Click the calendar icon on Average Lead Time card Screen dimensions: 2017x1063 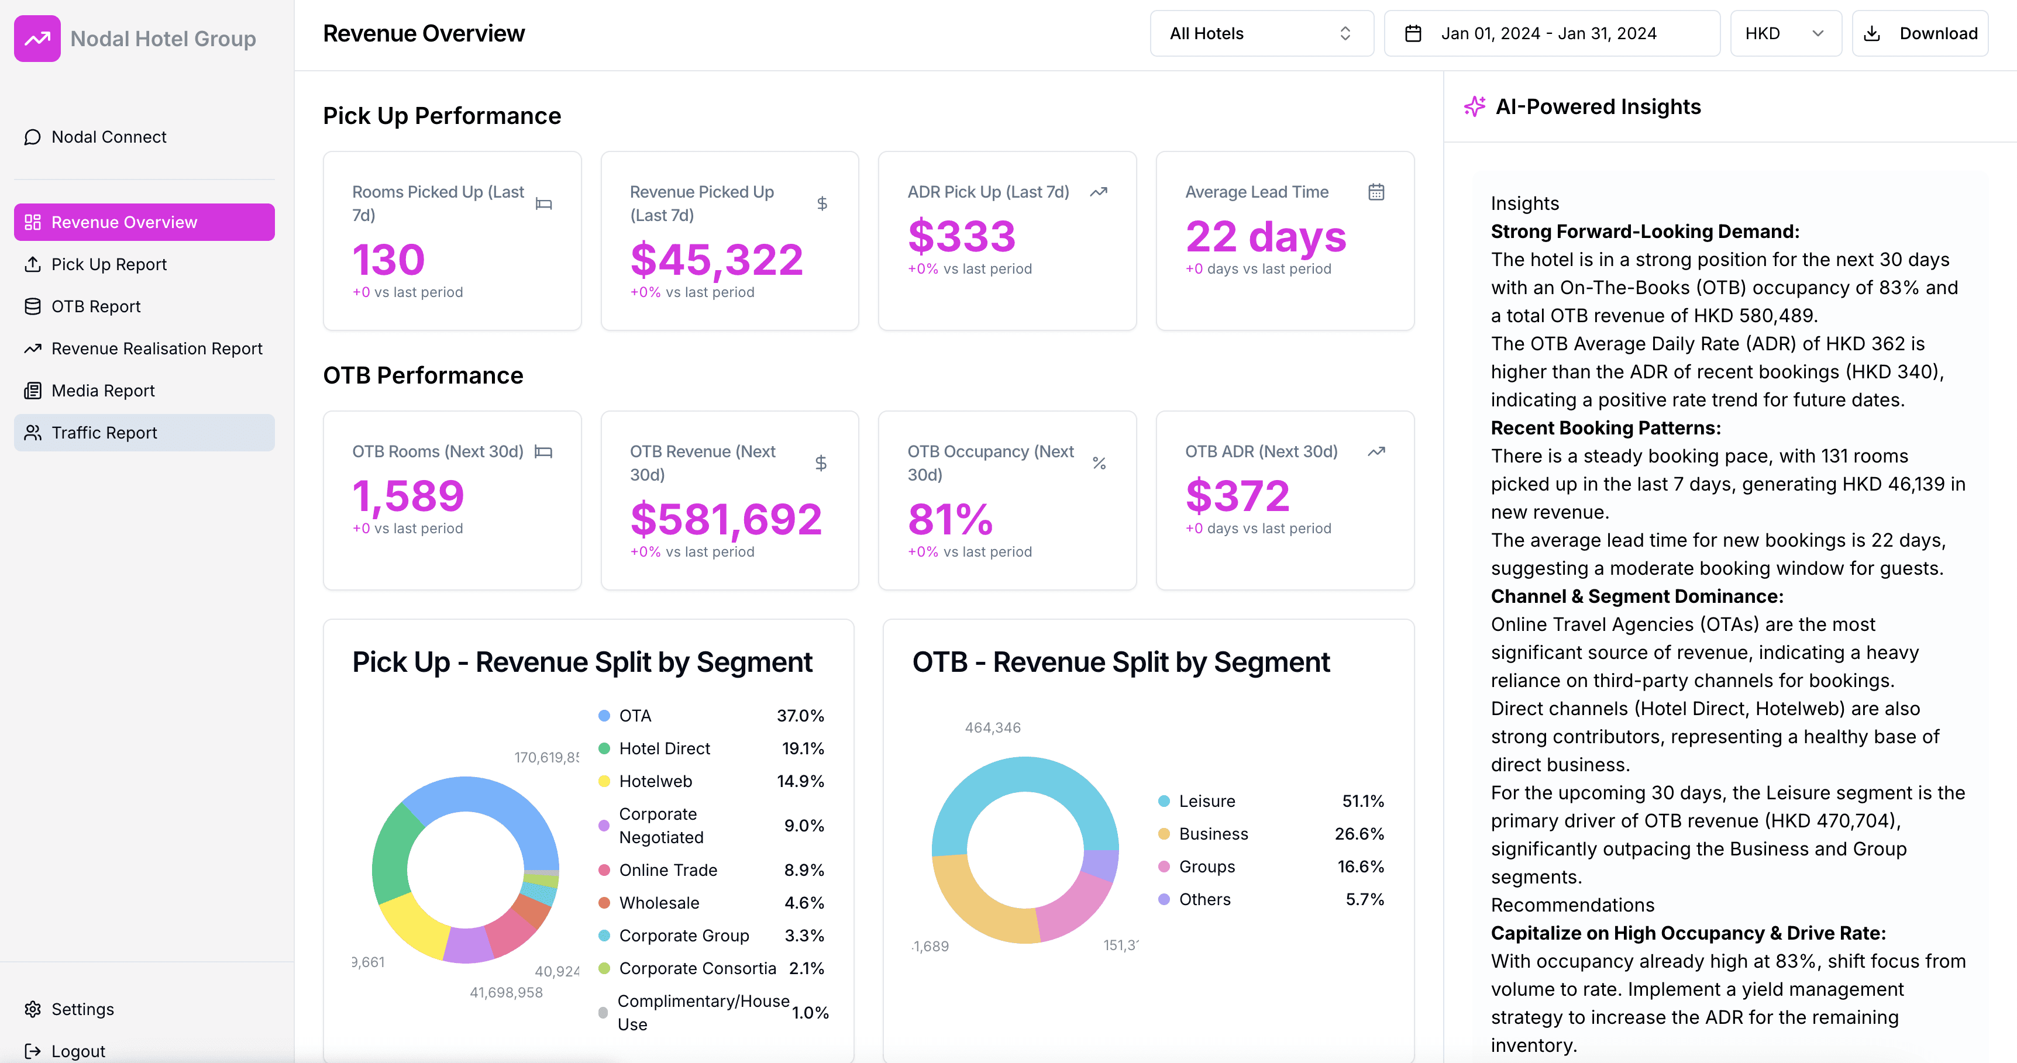[x=1376, y=192]
